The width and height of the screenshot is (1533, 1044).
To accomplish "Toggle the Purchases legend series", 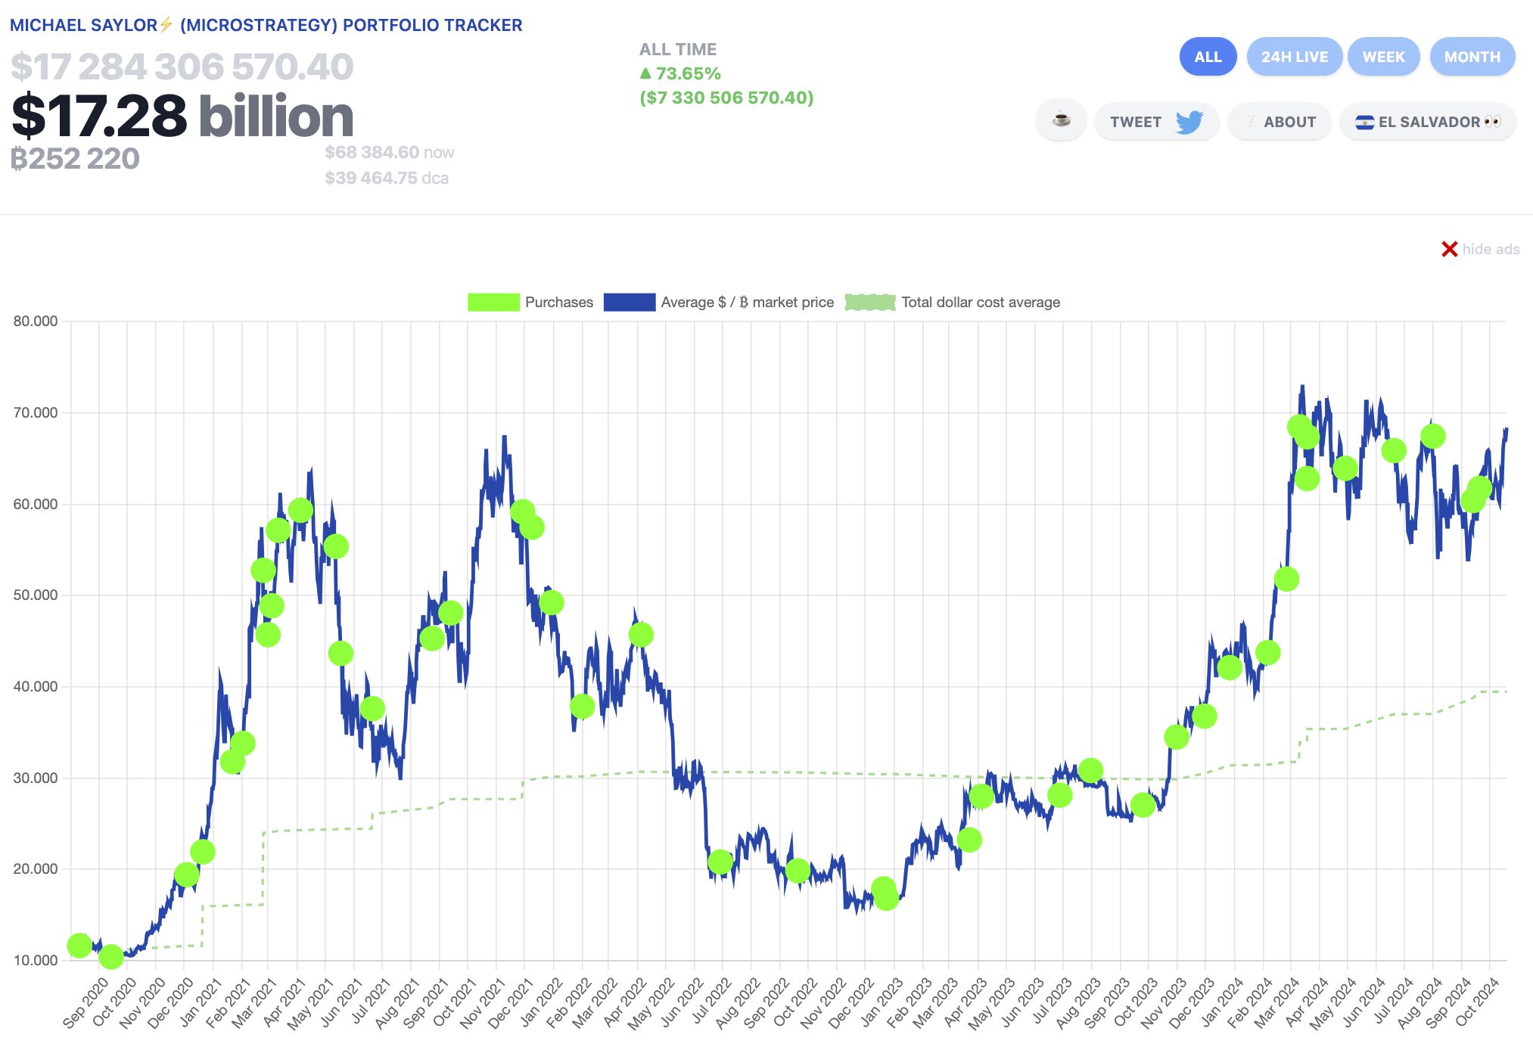I will [x=558, y=302].
